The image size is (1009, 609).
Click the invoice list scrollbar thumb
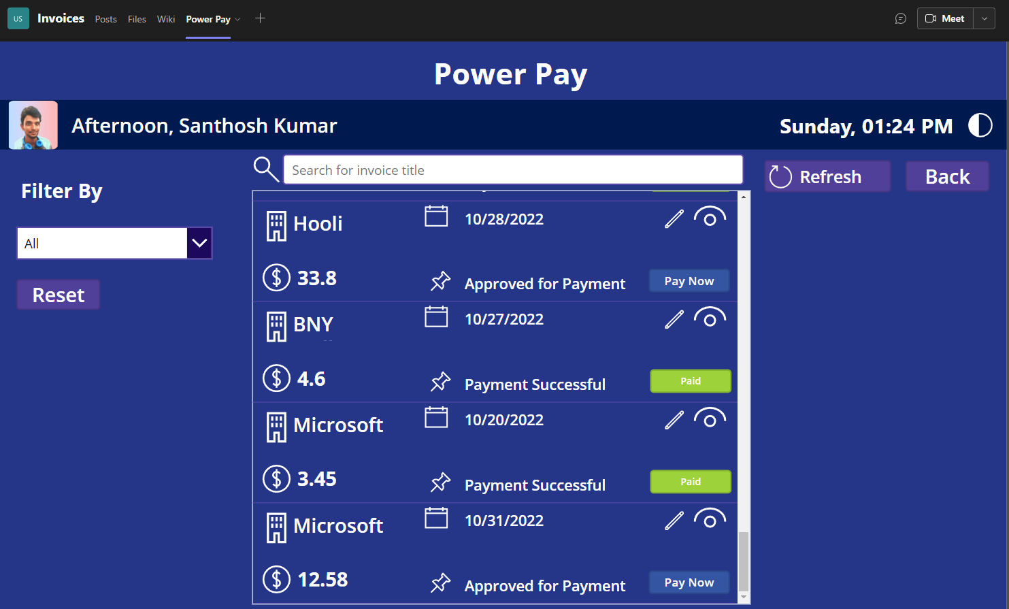(744, 561)
